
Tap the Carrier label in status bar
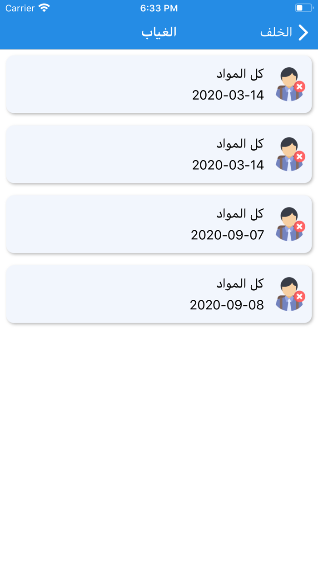point(20,8)
